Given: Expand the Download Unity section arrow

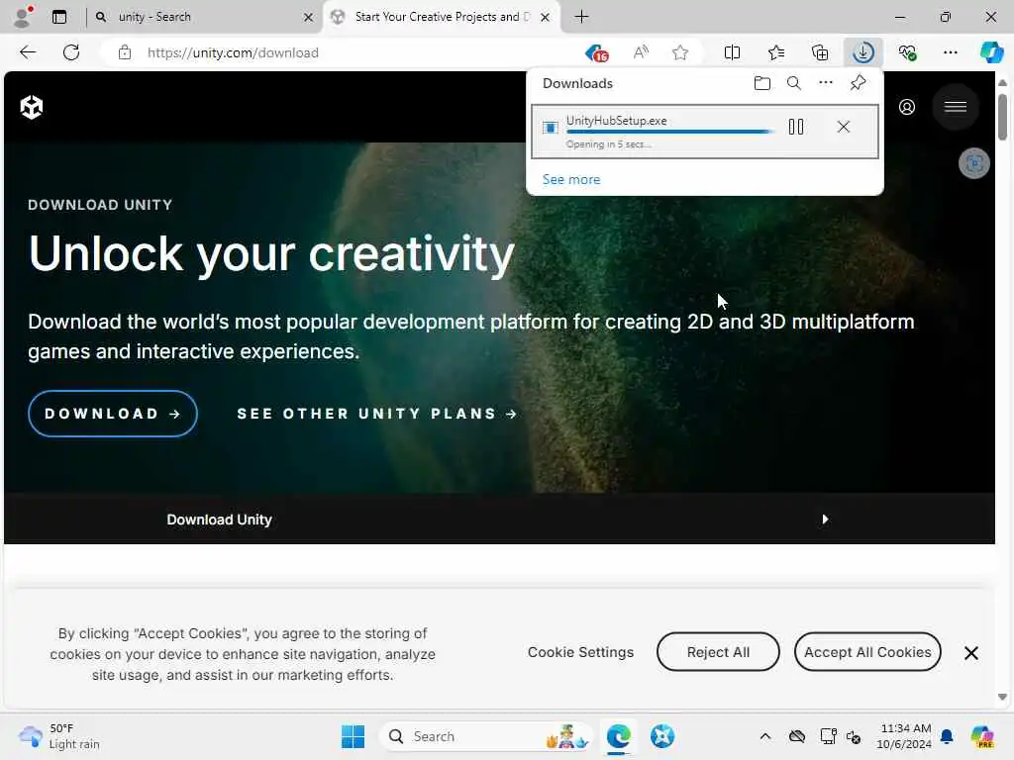Looking at the screenshot, I should click(825, 519).
